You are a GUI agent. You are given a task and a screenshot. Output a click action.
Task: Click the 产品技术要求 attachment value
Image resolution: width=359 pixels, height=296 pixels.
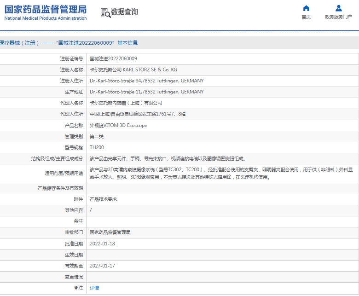point(103,199)
